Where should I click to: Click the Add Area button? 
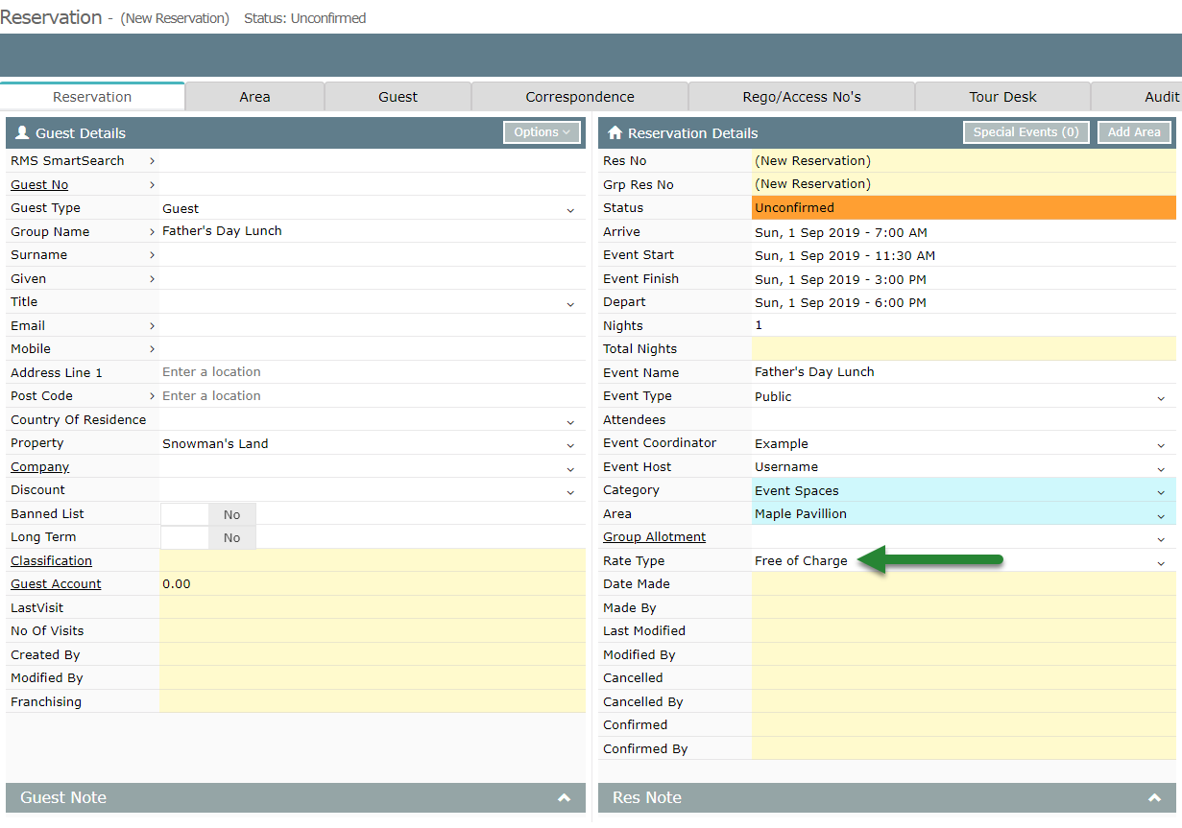pos(1134,132)
